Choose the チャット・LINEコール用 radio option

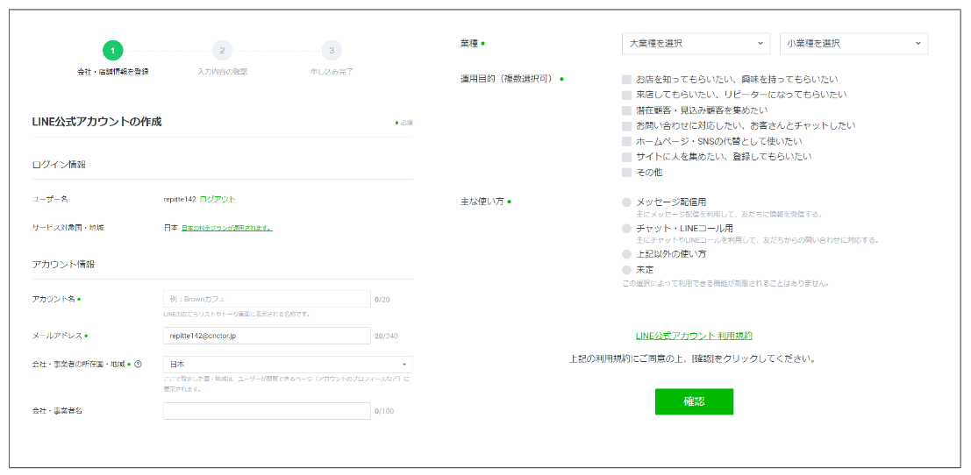tap(626, 229)
